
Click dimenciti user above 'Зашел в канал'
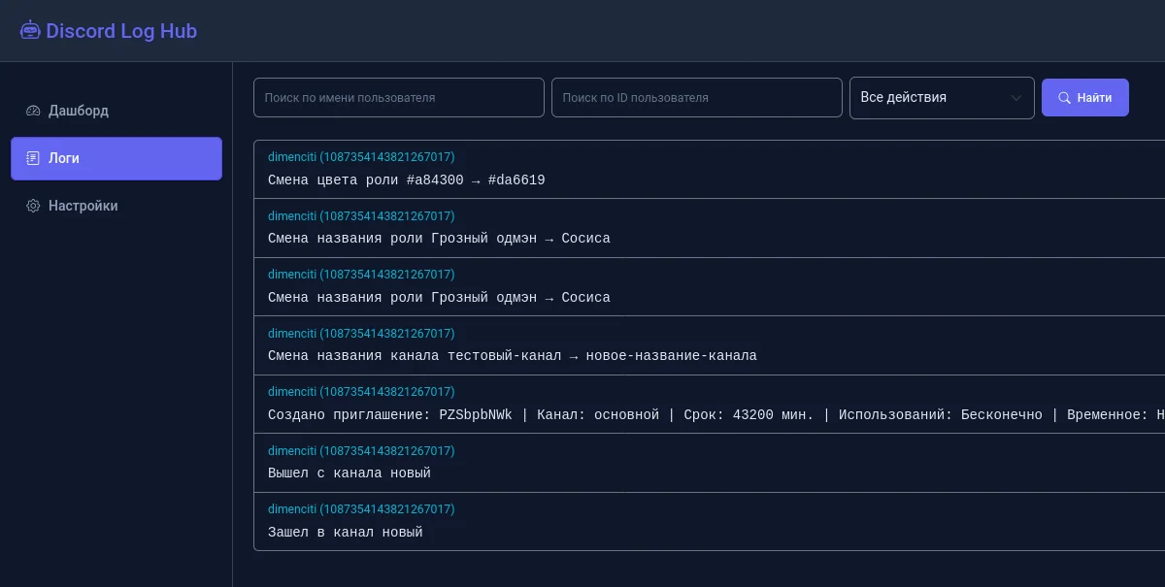pyautogui.click(x=361, y=509)
